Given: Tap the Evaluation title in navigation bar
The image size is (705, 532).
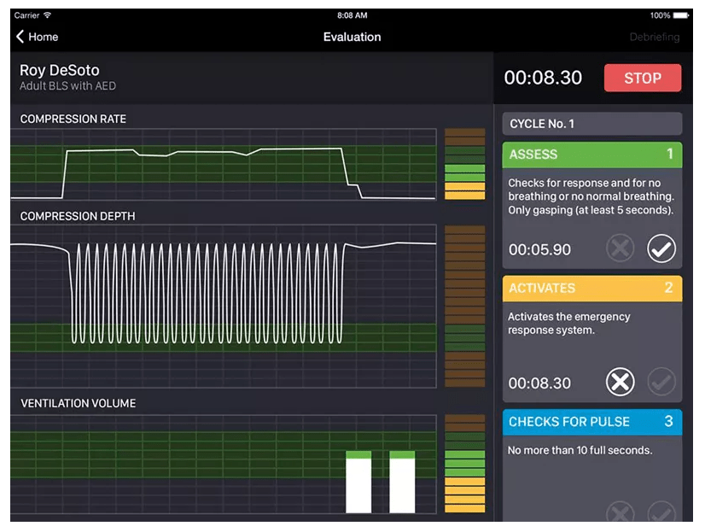Looking at the screenshot, I should pyautogui.click(x=352, y=37).
